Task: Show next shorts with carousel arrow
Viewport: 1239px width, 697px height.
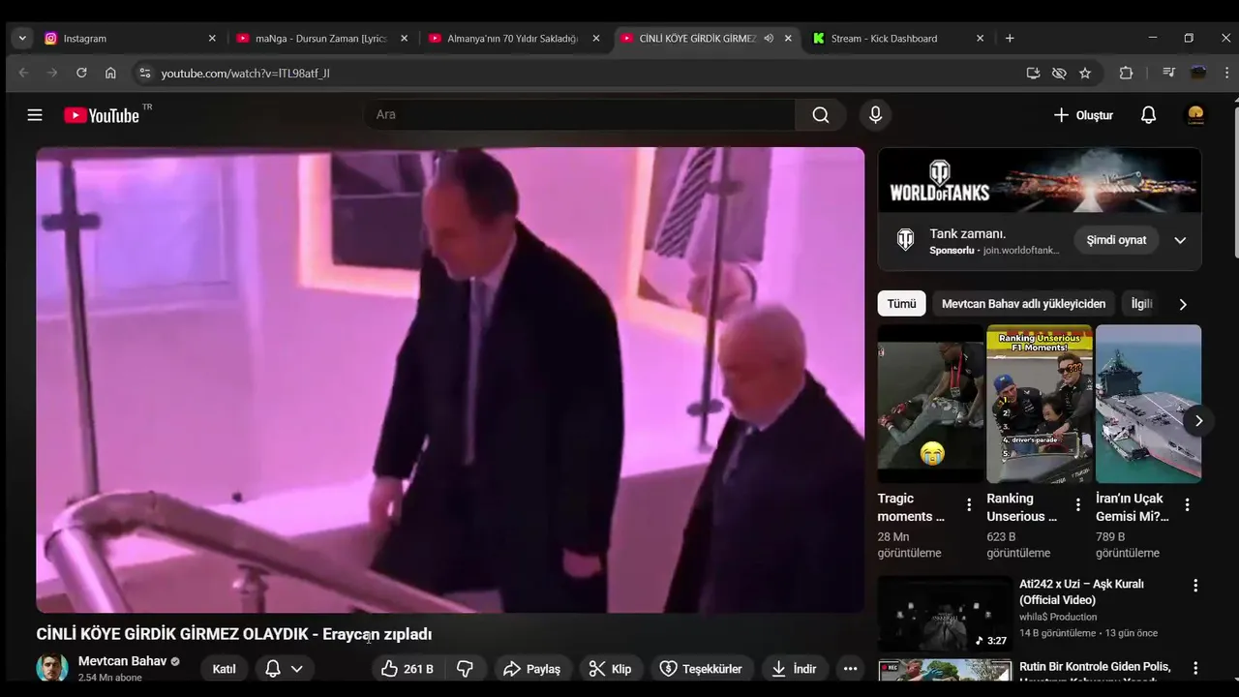Action: point(1198,421)
